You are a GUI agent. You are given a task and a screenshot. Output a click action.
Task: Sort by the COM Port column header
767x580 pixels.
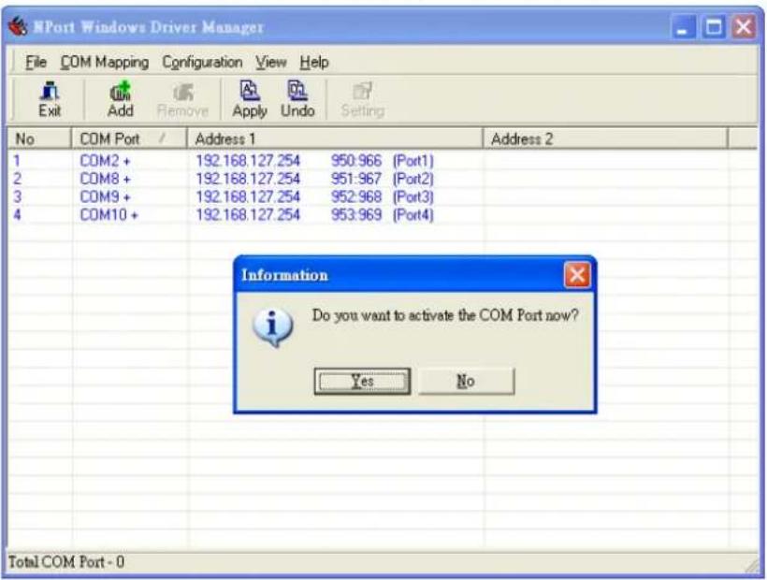click(x=129, y=138)
